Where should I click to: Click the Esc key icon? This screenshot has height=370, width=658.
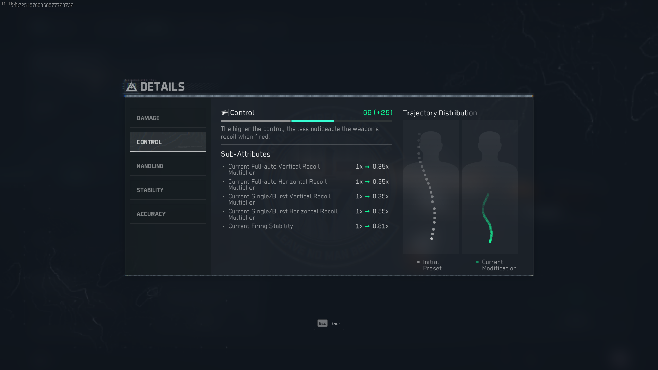(322, 323)
